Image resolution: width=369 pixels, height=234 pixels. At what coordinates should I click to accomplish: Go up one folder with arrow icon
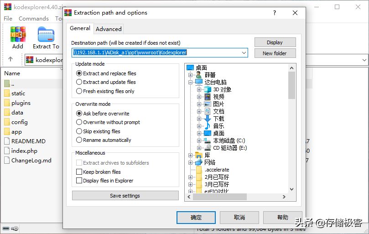[x=10, y=59]
